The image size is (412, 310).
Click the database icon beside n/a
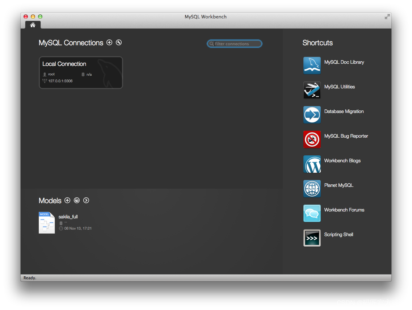coord(83,74)
